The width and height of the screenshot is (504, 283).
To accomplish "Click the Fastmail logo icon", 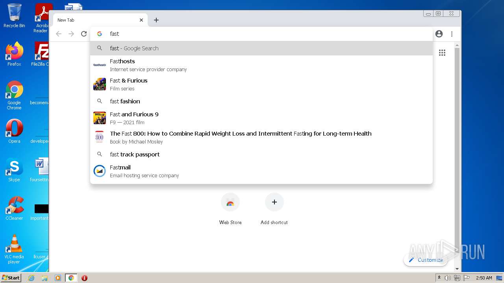I will pyautogui.click(x=100, y=171).
